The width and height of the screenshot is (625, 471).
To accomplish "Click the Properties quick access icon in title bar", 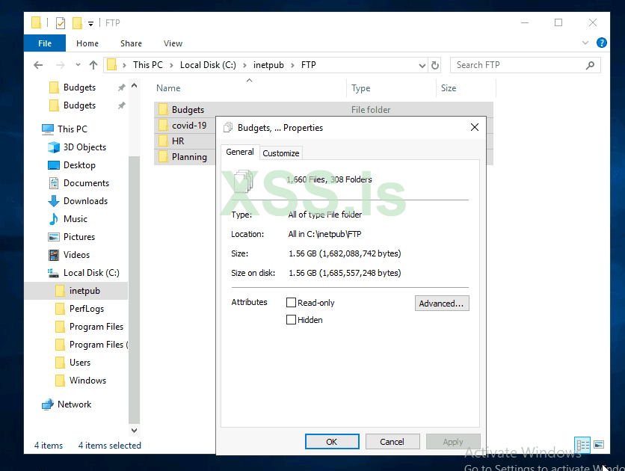I will point(61,23).
